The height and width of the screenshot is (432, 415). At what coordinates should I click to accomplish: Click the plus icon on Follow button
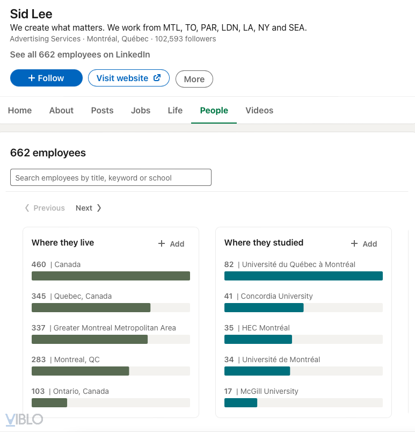(x=32, y=78)
